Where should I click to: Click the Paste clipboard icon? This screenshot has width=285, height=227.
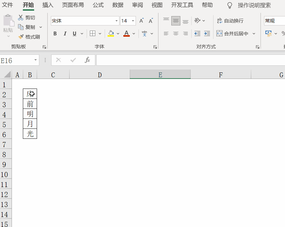tap(9, 20)
